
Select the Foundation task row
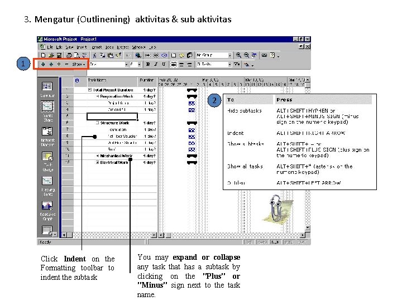[x=109, y=129]
